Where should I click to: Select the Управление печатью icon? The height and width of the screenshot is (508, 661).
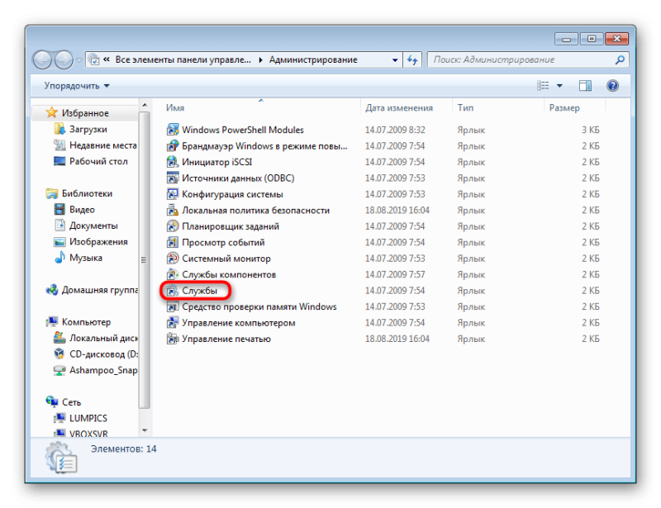[173, 339]
